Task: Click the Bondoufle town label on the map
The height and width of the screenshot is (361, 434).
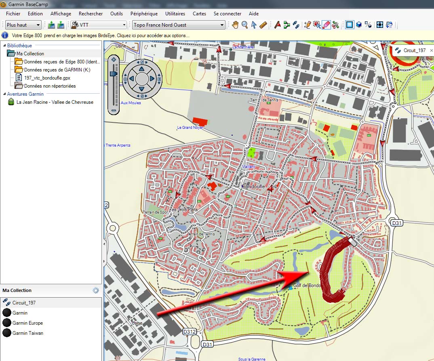Action: (253, 187)
